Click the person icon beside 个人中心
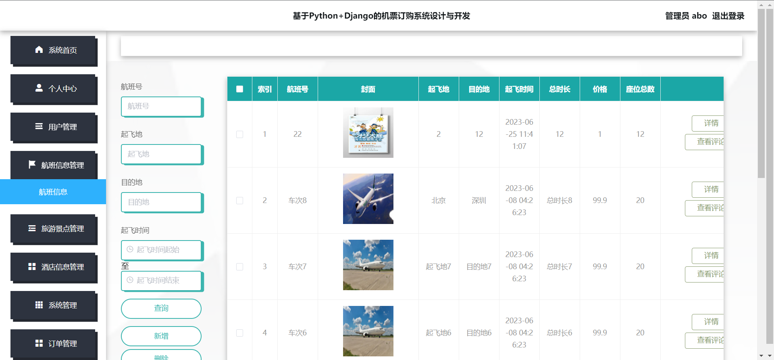Image resolution: width=774 pixels, height=360 pixels. (39, 88)
